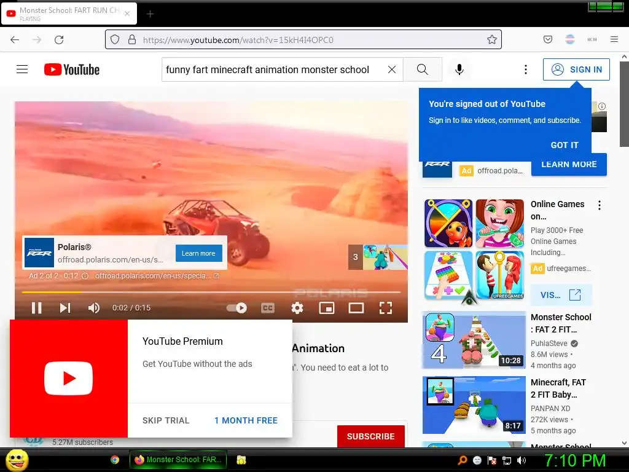Subscribe to the channel
Viewport: 629px width, 472px height.
click(370, 436)
